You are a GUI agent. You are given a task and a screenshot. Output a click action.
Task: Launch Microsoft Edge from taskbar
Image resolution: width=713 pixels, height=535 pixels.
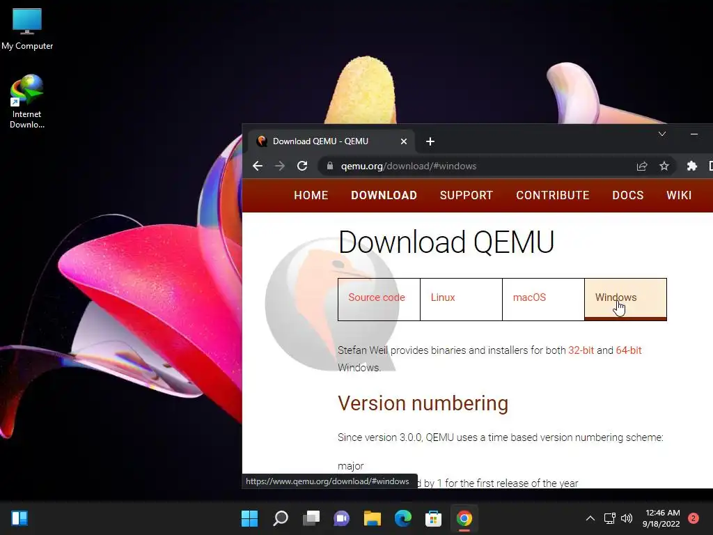403,518
